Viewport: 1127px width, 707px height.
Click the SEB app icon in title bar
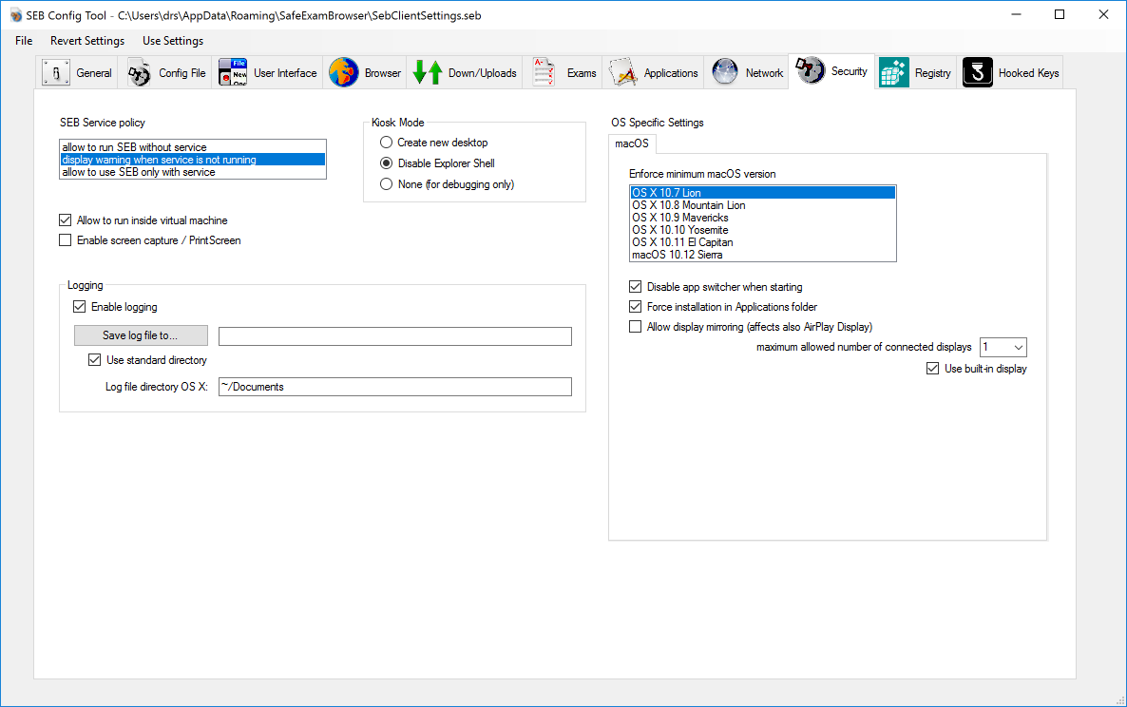[16, 15]
